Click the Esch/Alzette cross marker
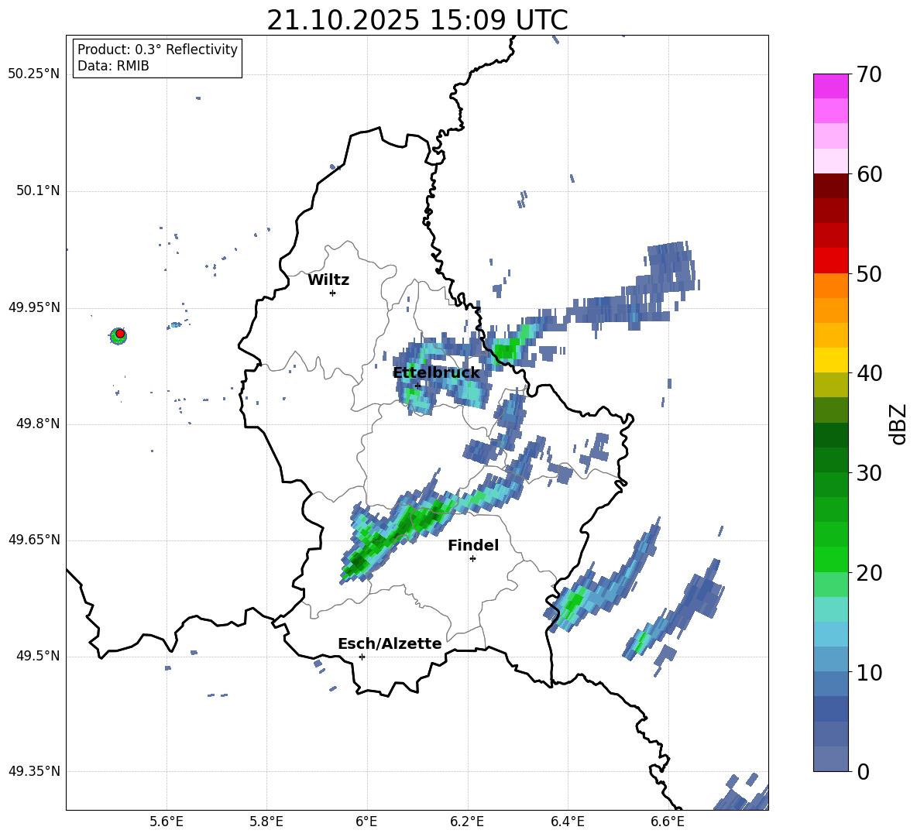 (x=362, y=657)
